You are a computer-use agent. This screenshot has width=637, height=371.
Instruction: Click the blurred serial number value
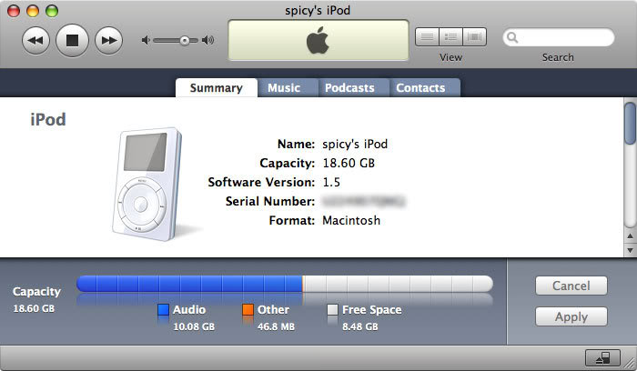tap(363, 201)
